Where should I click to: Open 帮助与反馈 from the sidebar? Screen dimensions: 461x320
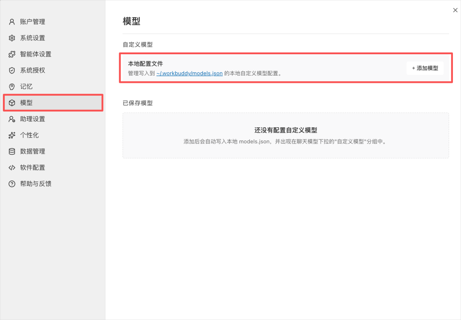(53, 184)
